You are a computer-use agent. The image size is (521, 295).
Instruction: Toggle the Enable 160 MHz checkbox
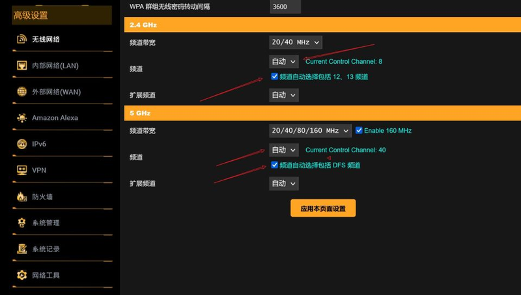pyautogui.click(x=359, y=130)
